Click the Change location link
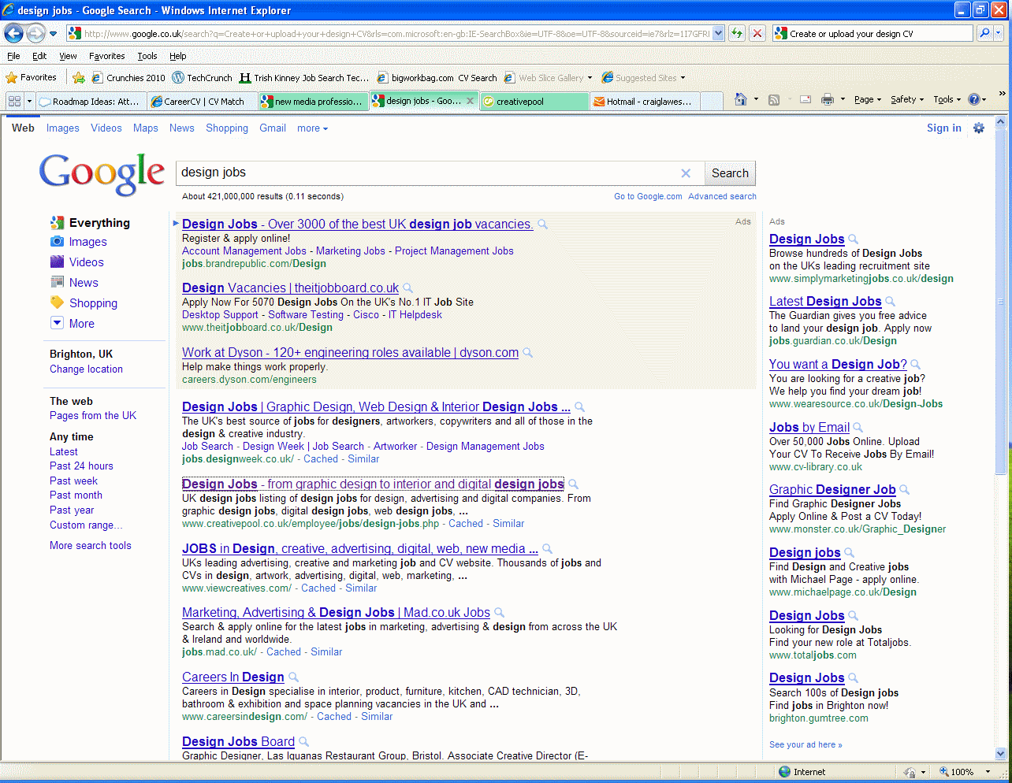 [x=86, y=369]
